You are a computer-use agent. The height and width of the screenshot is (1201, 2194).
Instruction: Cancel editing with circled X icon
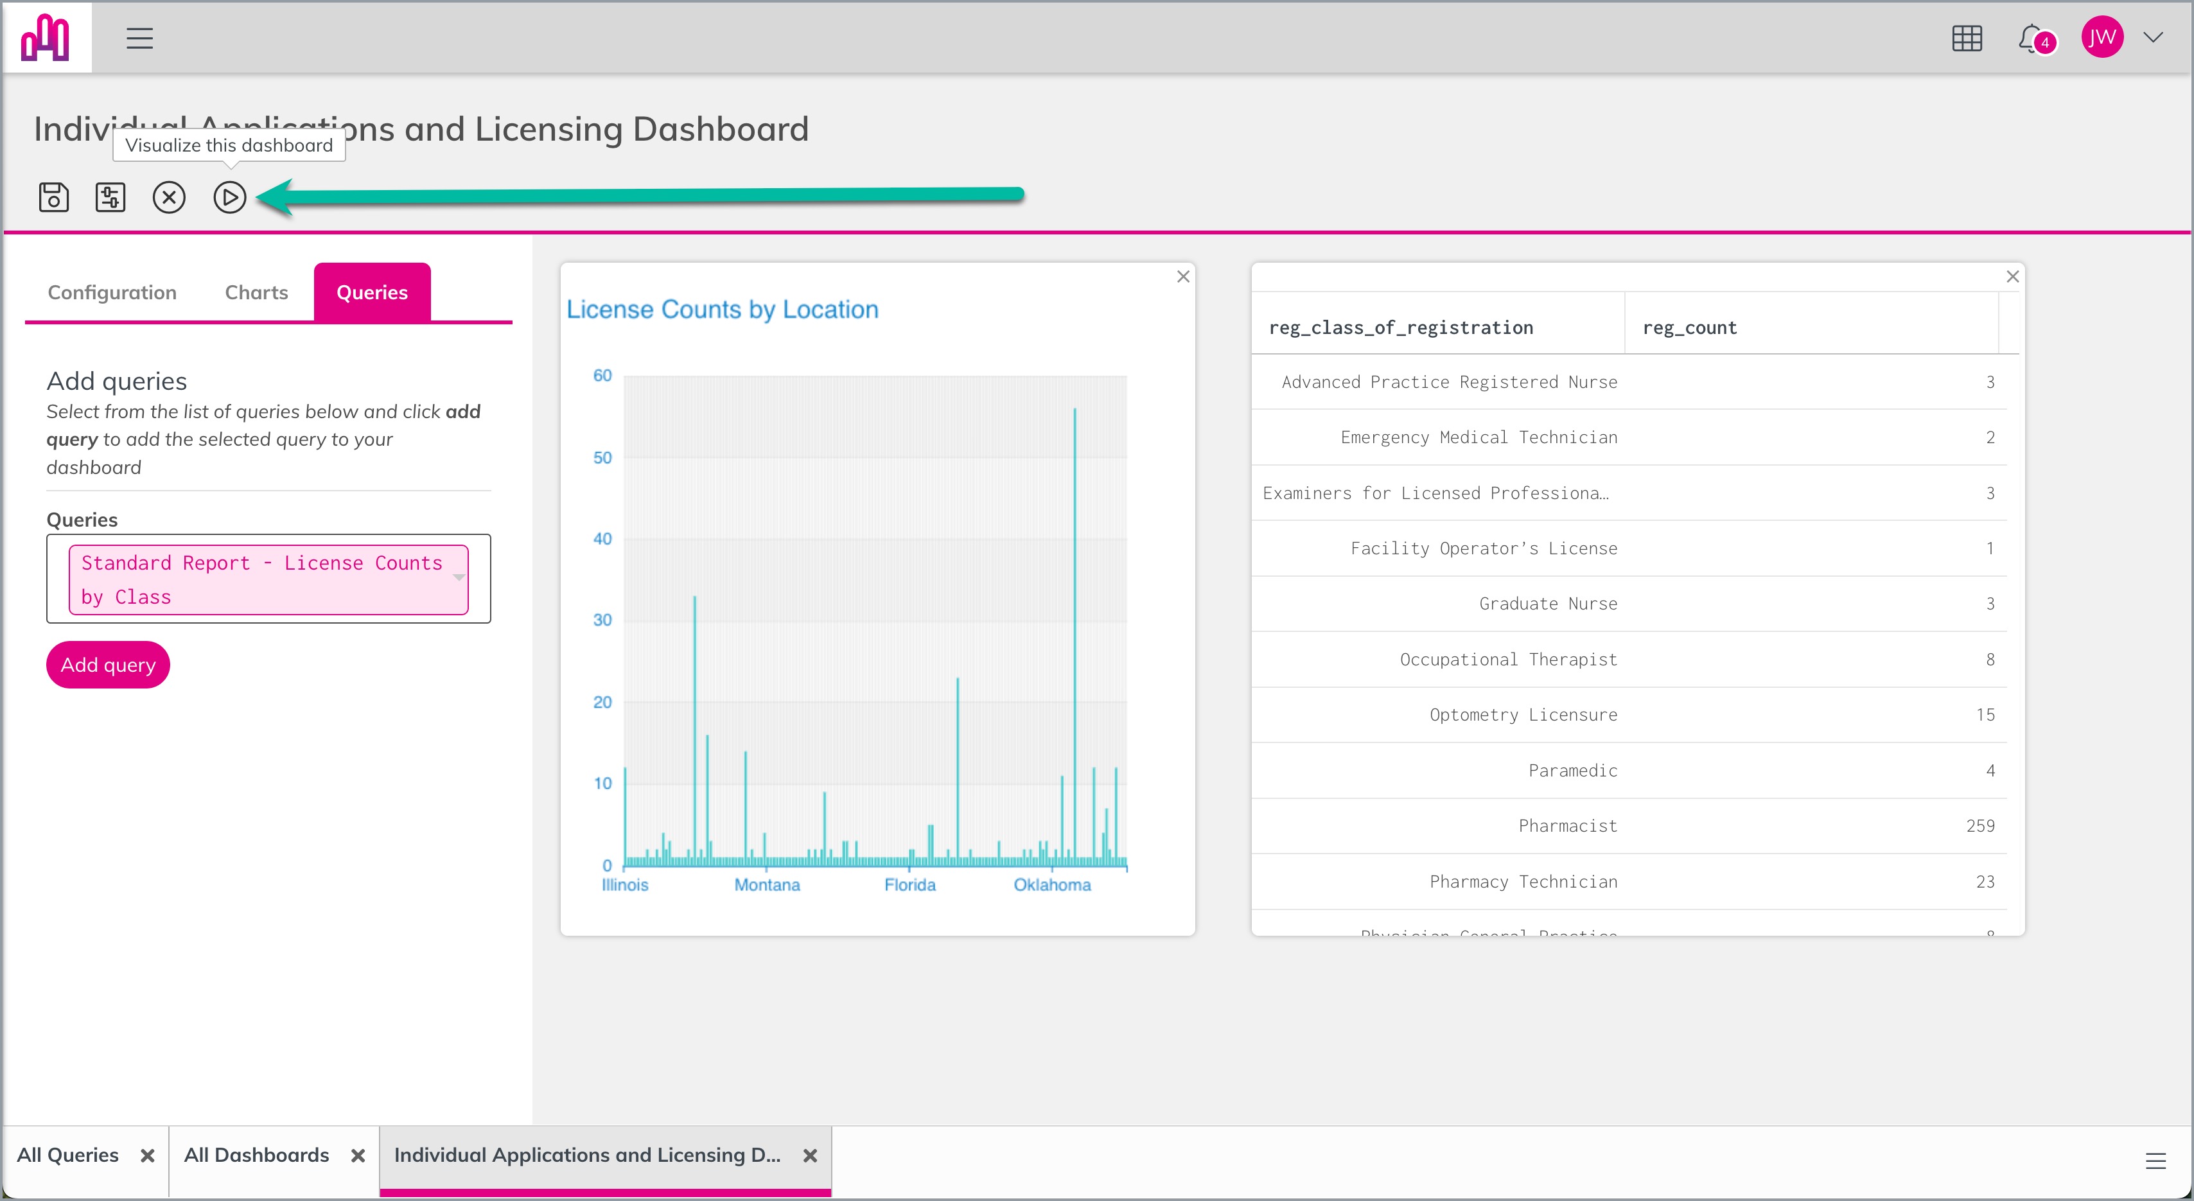[169, 197]
